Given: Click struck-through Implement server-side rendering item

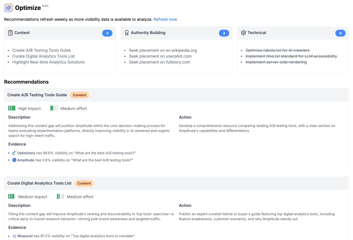Looking at the screenshot, I should [x=276, y=62].
